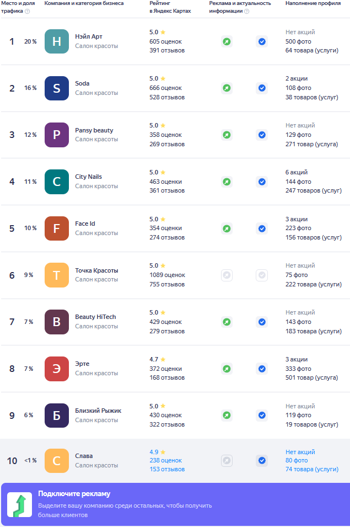Click the gray inactive advertising icon for Точка Красоты
Screen dimensions: 350x527
[227, 275]
